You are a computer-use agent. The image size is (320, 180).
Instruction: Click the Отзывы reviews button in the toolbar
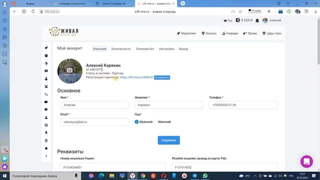254,11
